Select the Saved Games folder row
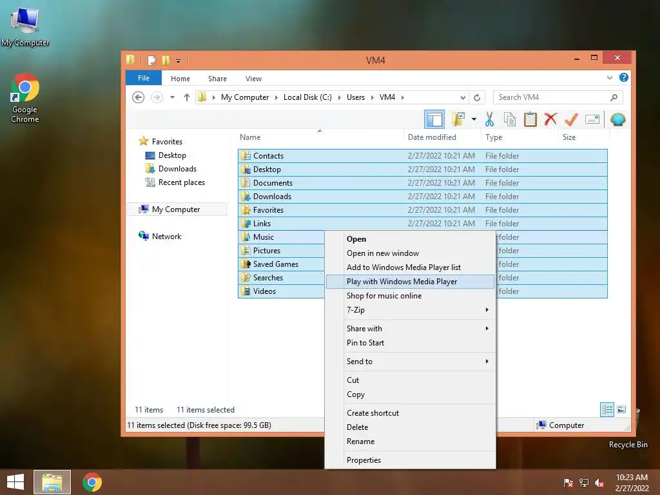The width and height of the screenshot is (660, 495). pyautogui.click(x=281, y=264)
